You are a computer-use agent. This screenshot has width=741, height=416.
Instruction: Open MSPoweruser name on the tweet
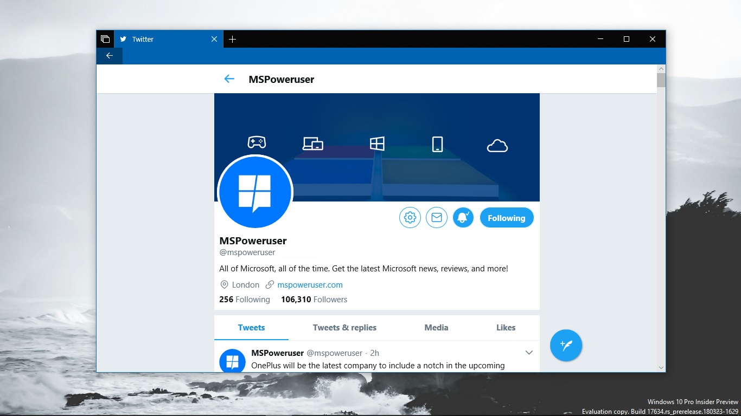[x=277, y=353]
